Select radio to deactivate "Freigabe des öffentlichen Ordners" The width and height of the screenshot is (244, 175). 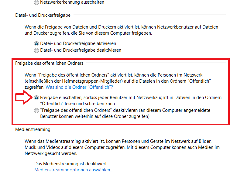36,111
